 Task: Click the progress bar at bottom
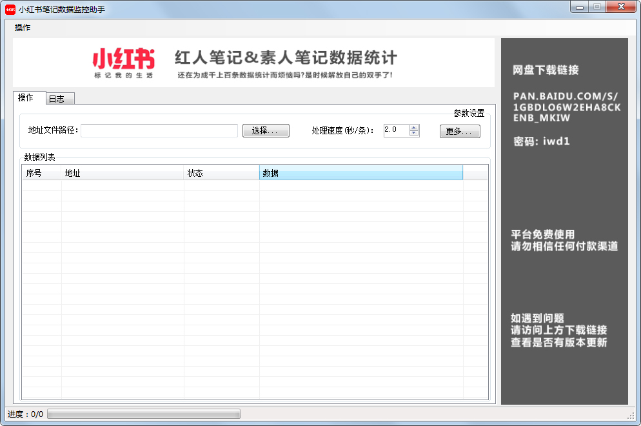click(x=143, y=414)
